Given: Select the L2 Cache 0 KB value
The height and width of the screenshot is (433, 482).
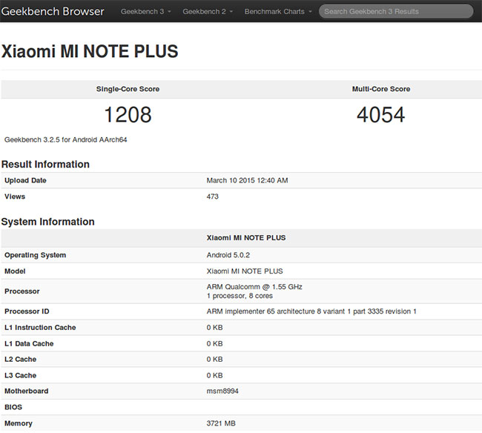Looking at the screenshot, I should click(x=214, y=360).
